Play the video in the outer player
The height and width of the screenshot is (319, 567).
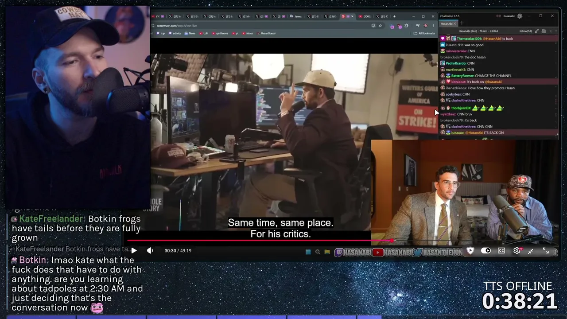tap(134, 250)
